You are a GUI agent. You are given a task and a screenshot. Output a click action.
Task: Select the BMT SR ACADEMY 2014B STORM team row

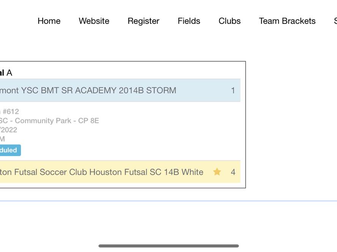point(120,90)
